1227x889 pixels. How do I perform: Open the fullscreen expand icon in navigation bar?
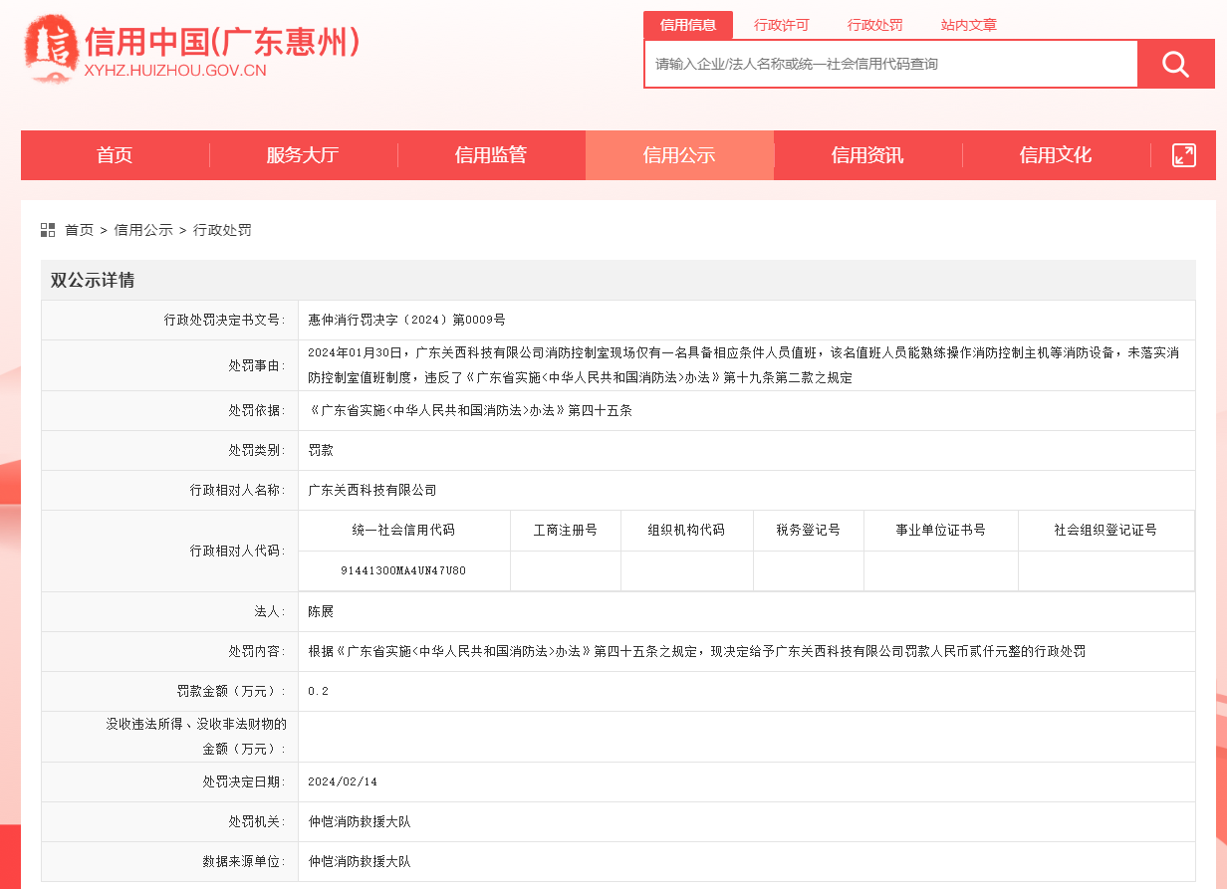pos(1184,155)
